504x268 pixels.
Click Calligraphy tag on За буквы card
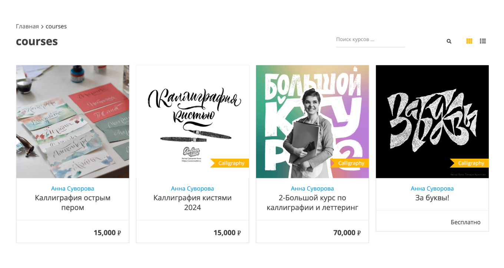471,163
